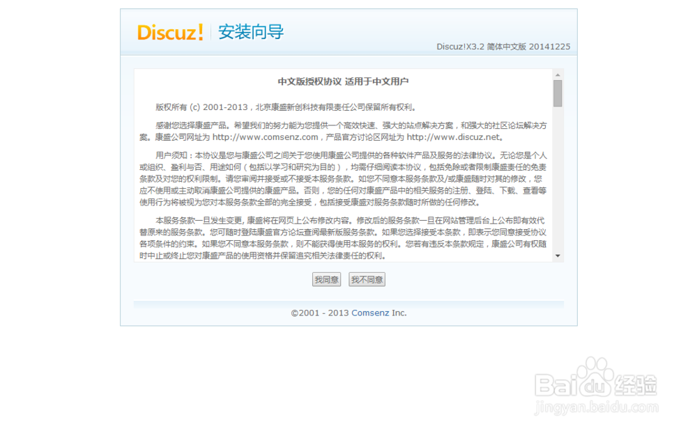Click the 我同意 agree button
Viewport: 697px width, 431px height.
(326, 280)
